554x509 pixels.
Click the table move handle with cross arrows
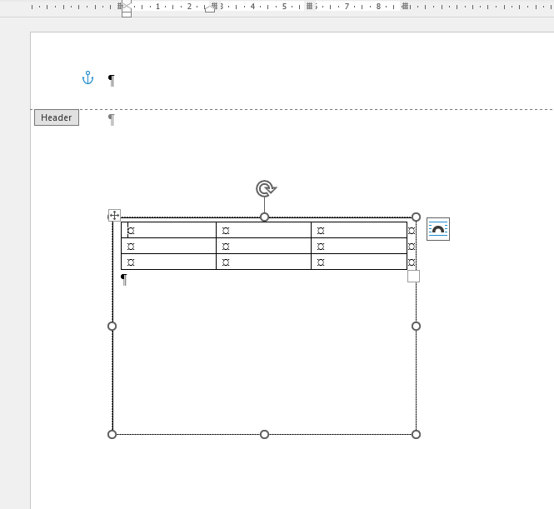pyautogui.click(x=114, y=215)
